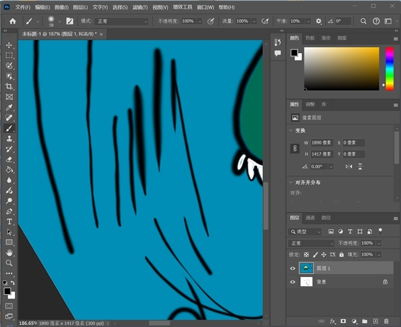Select the Paint Bucket tool
401x327 pixels.
9,169
